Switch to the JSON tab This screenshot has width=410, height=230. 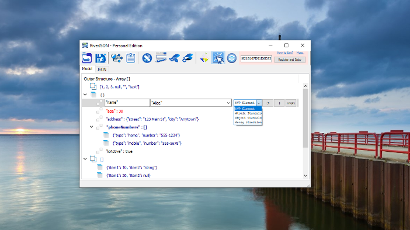click(x=102, y=69)
